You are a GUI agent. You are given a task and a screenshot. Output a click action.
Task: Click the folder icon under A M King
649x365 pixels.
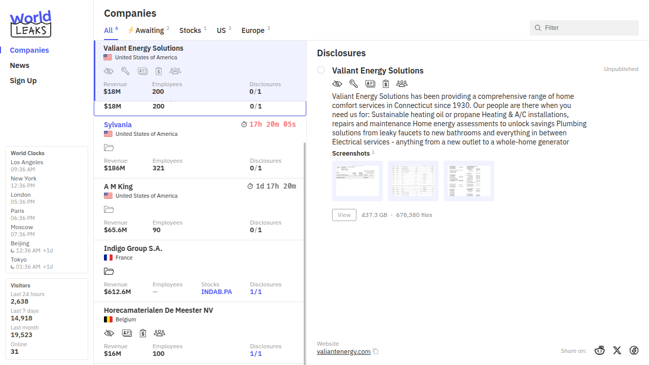coord(109,209)
